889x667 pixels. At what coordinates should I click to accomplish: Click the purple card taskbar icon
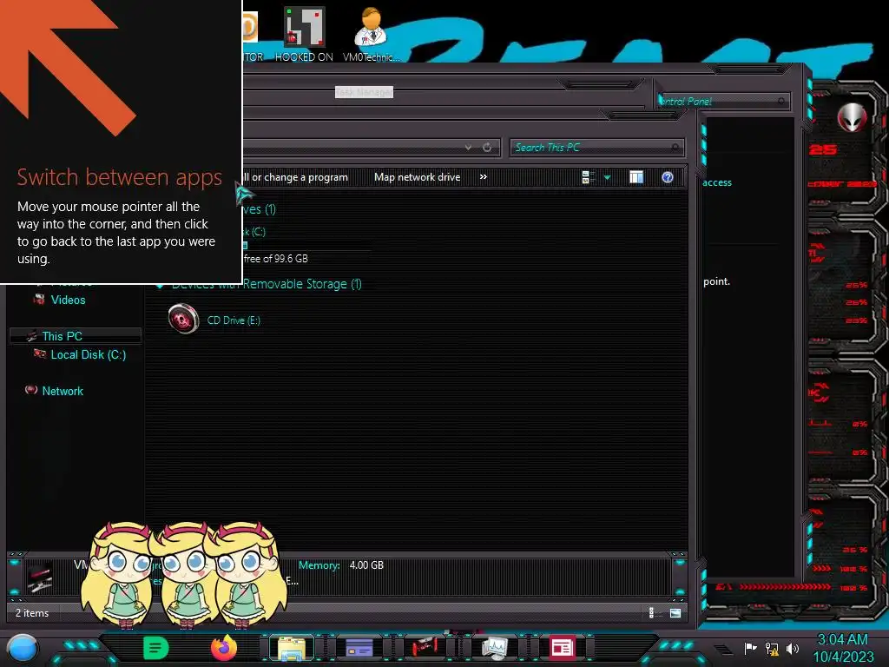(359, 648)
